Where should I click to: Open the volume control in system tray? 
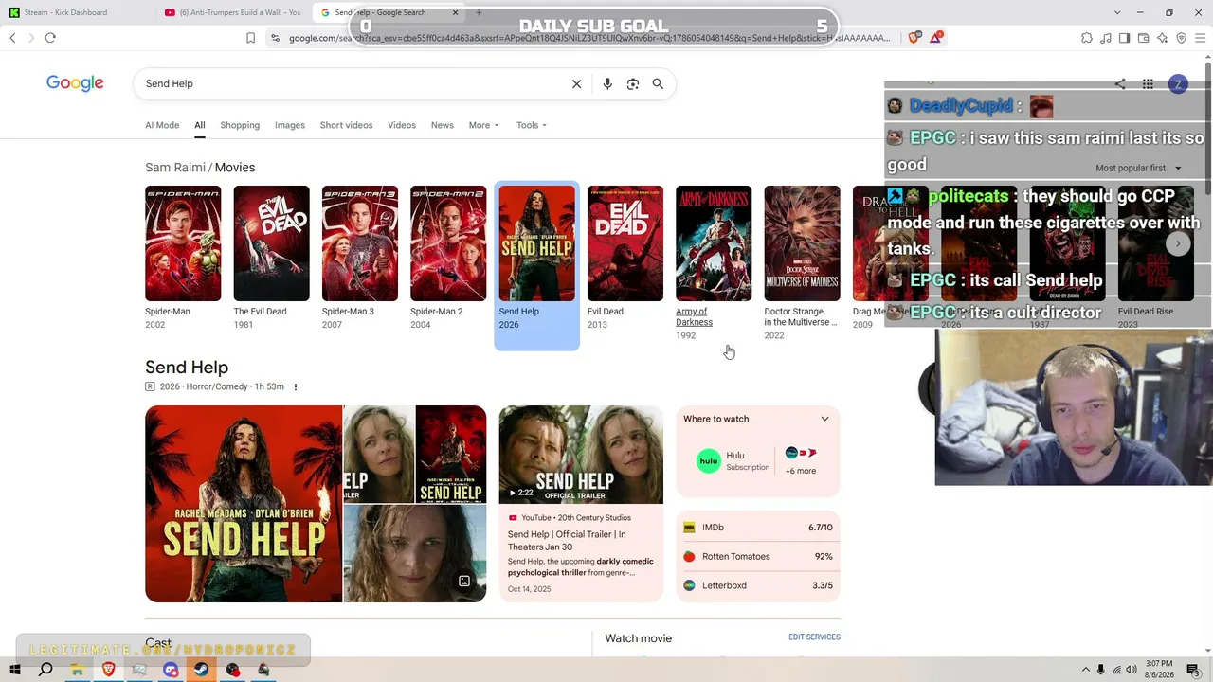point(1132,670)
